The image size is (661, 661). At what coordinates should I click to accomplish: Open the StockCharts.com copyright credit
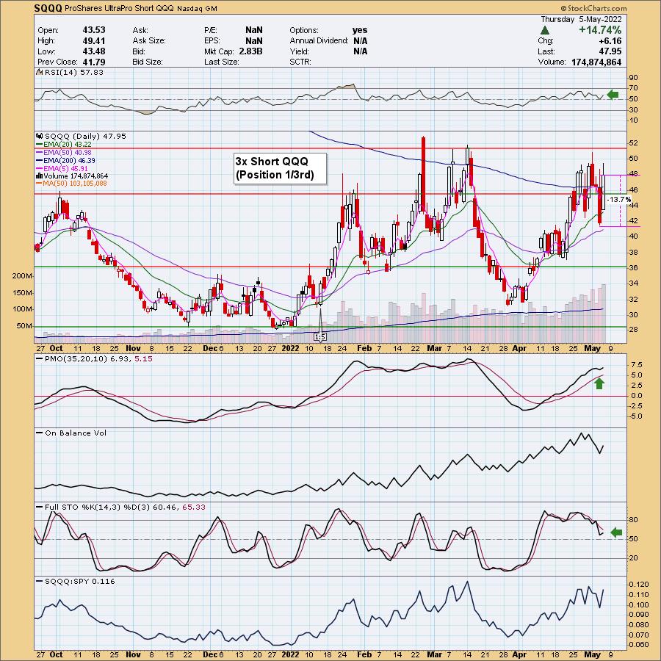593,8
